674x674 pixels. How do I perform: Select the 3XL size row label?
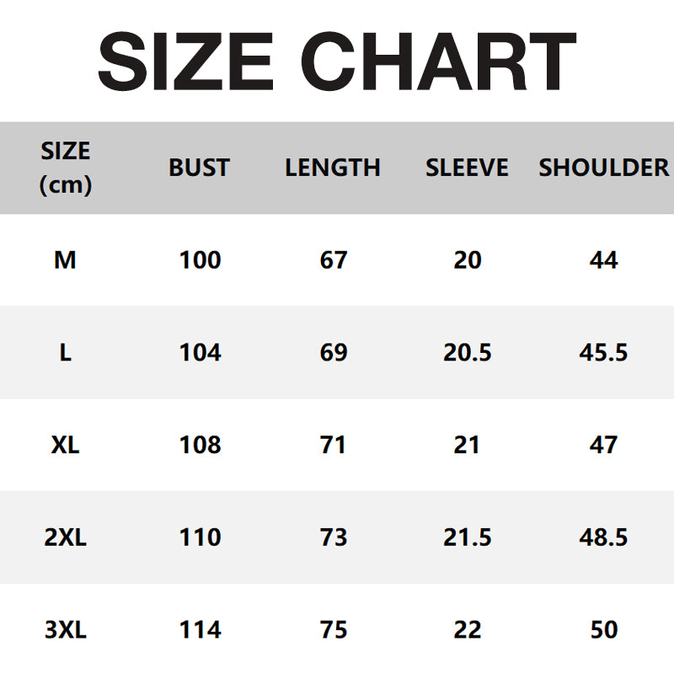coord(65,629)
